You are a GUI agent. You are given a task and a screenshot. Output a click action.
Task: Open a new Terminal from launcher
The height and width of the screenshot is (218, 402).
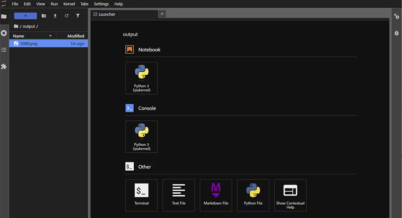pos(141,195)
